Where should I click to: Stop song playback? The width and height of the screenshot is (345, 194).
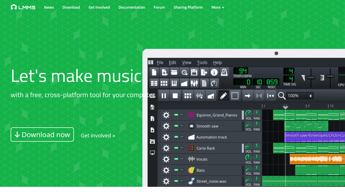pos(175,96)
